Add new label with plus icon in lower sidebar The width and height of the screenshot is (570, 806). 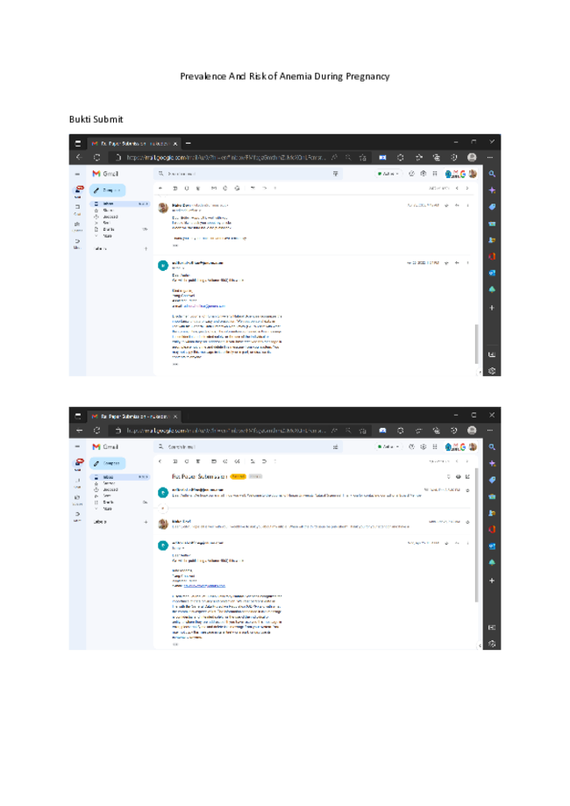[x=146, y=522]
